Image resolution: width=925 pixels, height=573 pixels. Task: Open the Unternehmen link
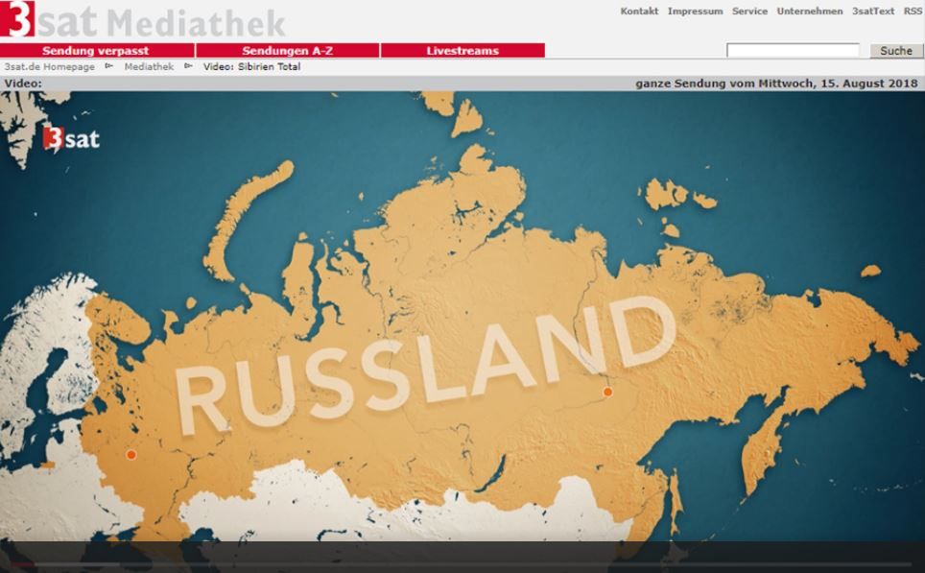(810, 12)
